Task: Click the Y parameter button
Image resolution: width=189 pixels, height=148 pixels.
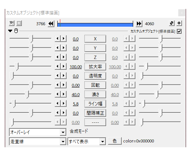Action: point(95,48)
